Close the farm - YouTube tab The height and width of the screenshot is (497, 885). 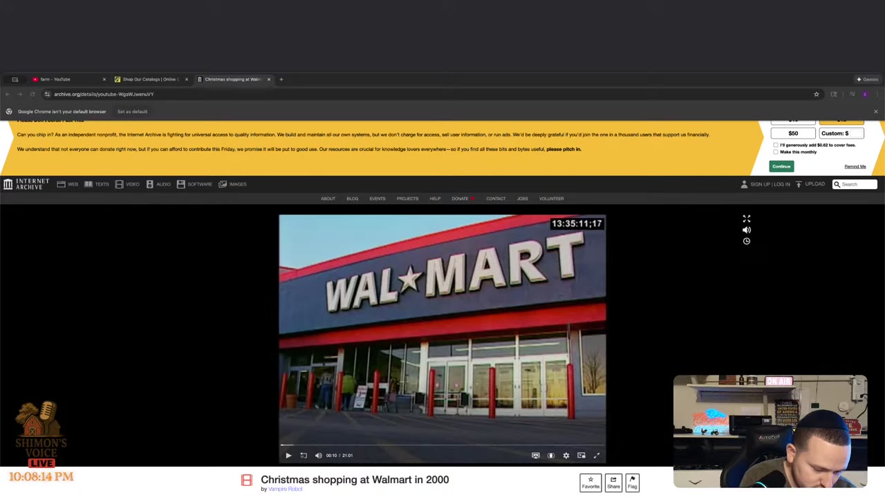104,79
